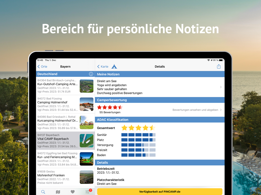
Task: Go back to Orte
Action: pyautogui.click(x=43, y=67)
